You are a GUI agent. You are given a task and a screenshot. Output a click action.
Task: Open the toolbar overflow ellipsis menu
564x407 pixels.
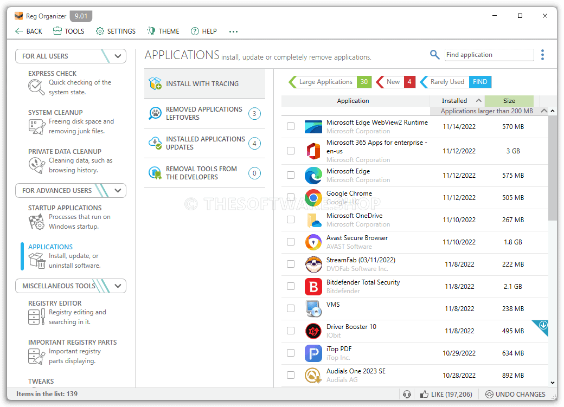pos(233,31)
